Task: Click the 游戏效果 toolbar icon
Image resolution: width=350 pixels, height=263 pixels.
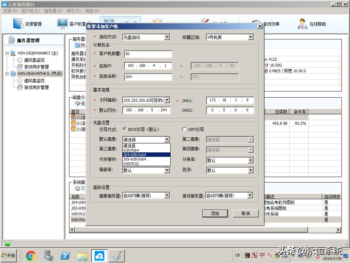Action: coord(272,24)
